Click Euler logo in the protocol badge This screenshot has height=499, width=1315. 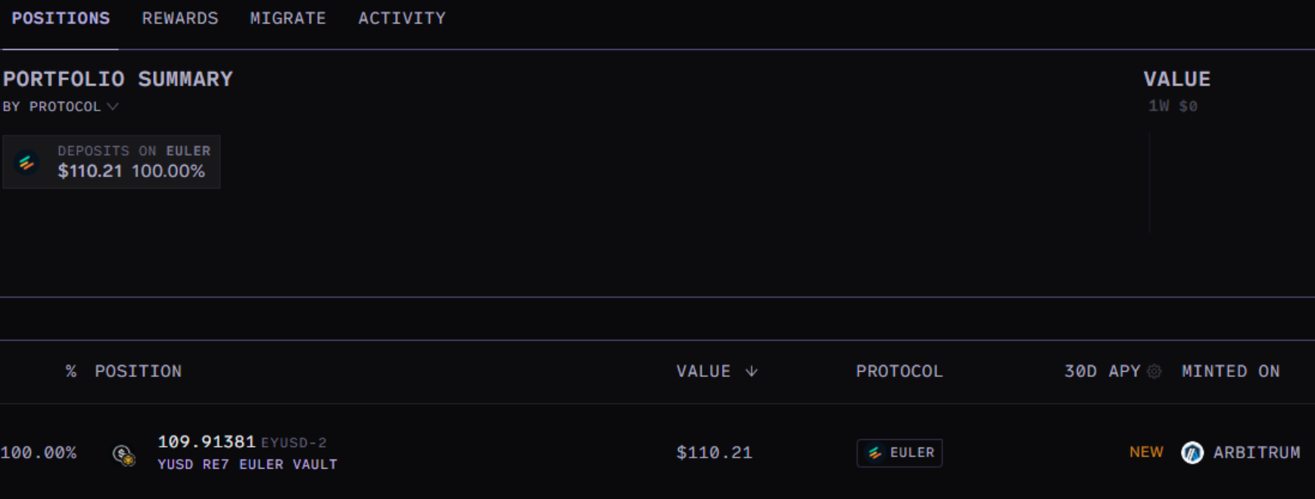pos(875,453)
